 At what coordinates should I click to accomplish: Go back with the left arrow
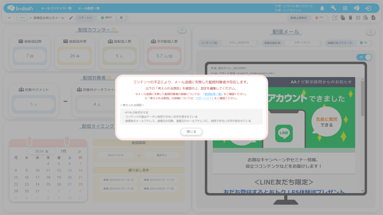click(x=10, y=18)
